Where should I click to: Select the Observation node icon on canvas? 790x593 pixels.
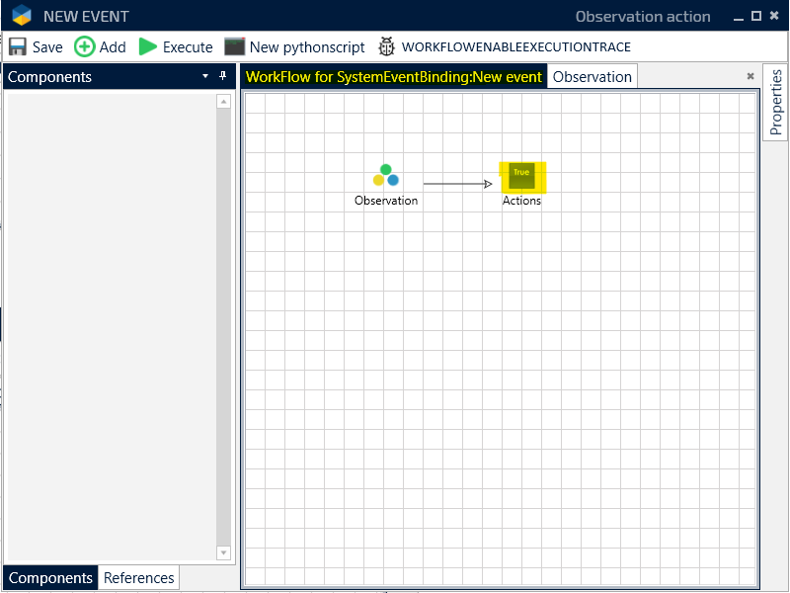[386, 176]
